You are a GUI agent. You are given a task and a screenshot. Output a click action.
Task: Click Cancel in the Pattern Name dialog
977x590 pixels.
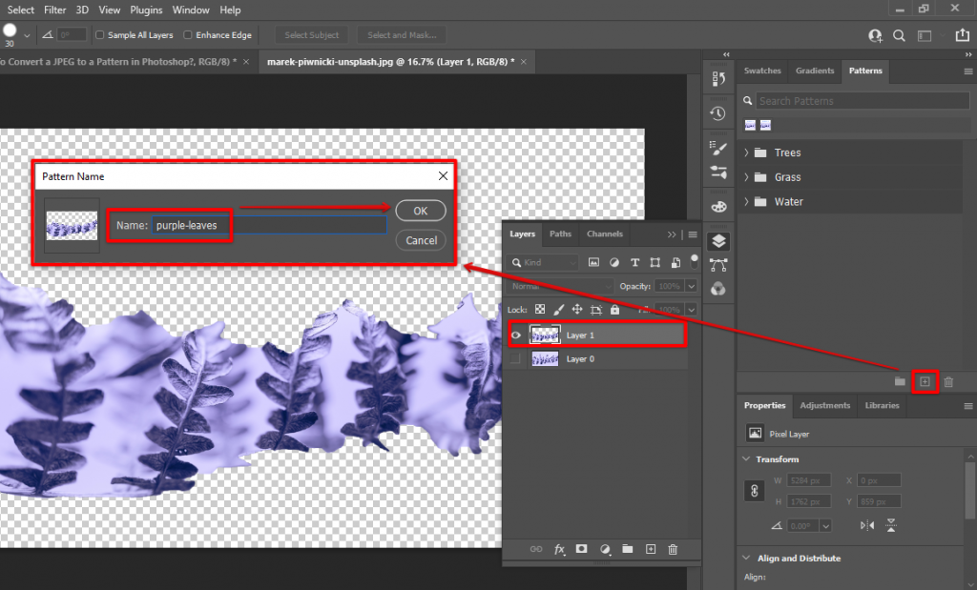coord(420,240)
